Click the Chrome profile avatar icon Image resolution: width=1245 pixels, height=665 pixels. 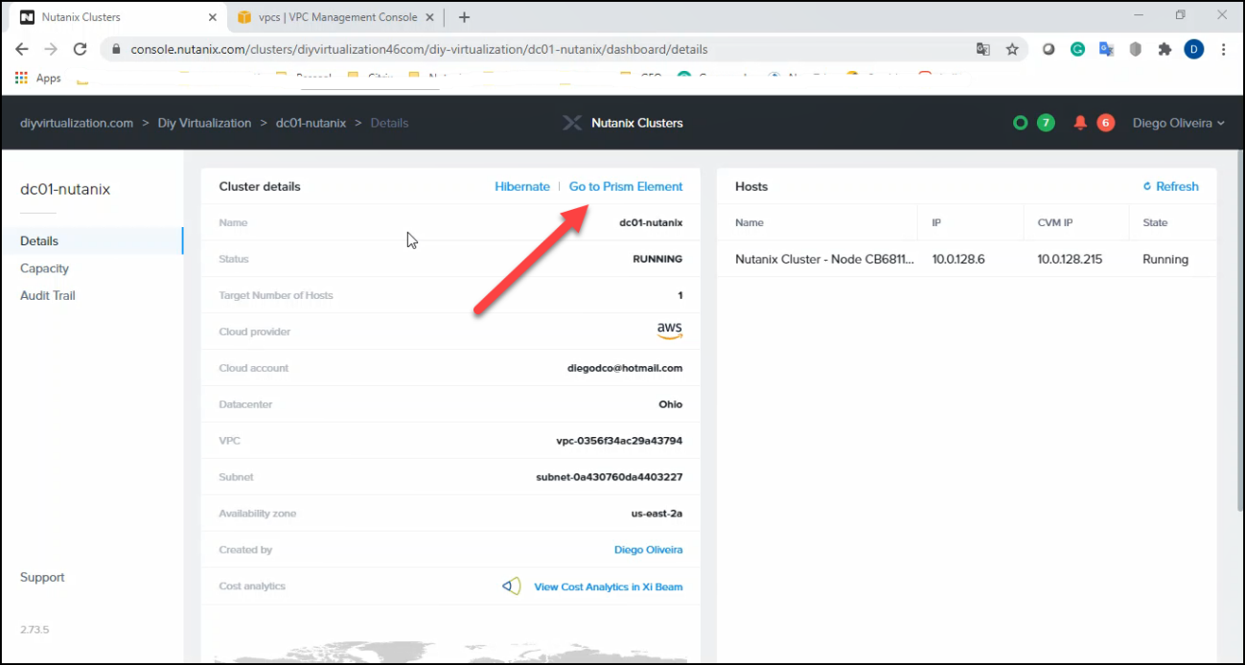(x=1193, y=49)
